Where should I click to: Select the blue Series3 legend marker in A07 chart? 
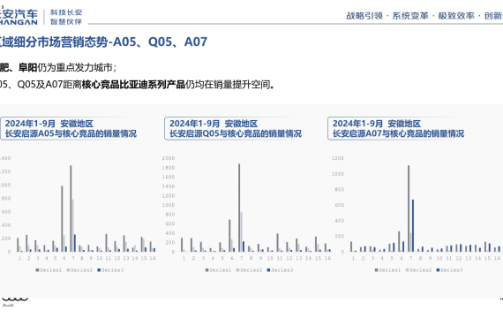(x=438, y=270)
